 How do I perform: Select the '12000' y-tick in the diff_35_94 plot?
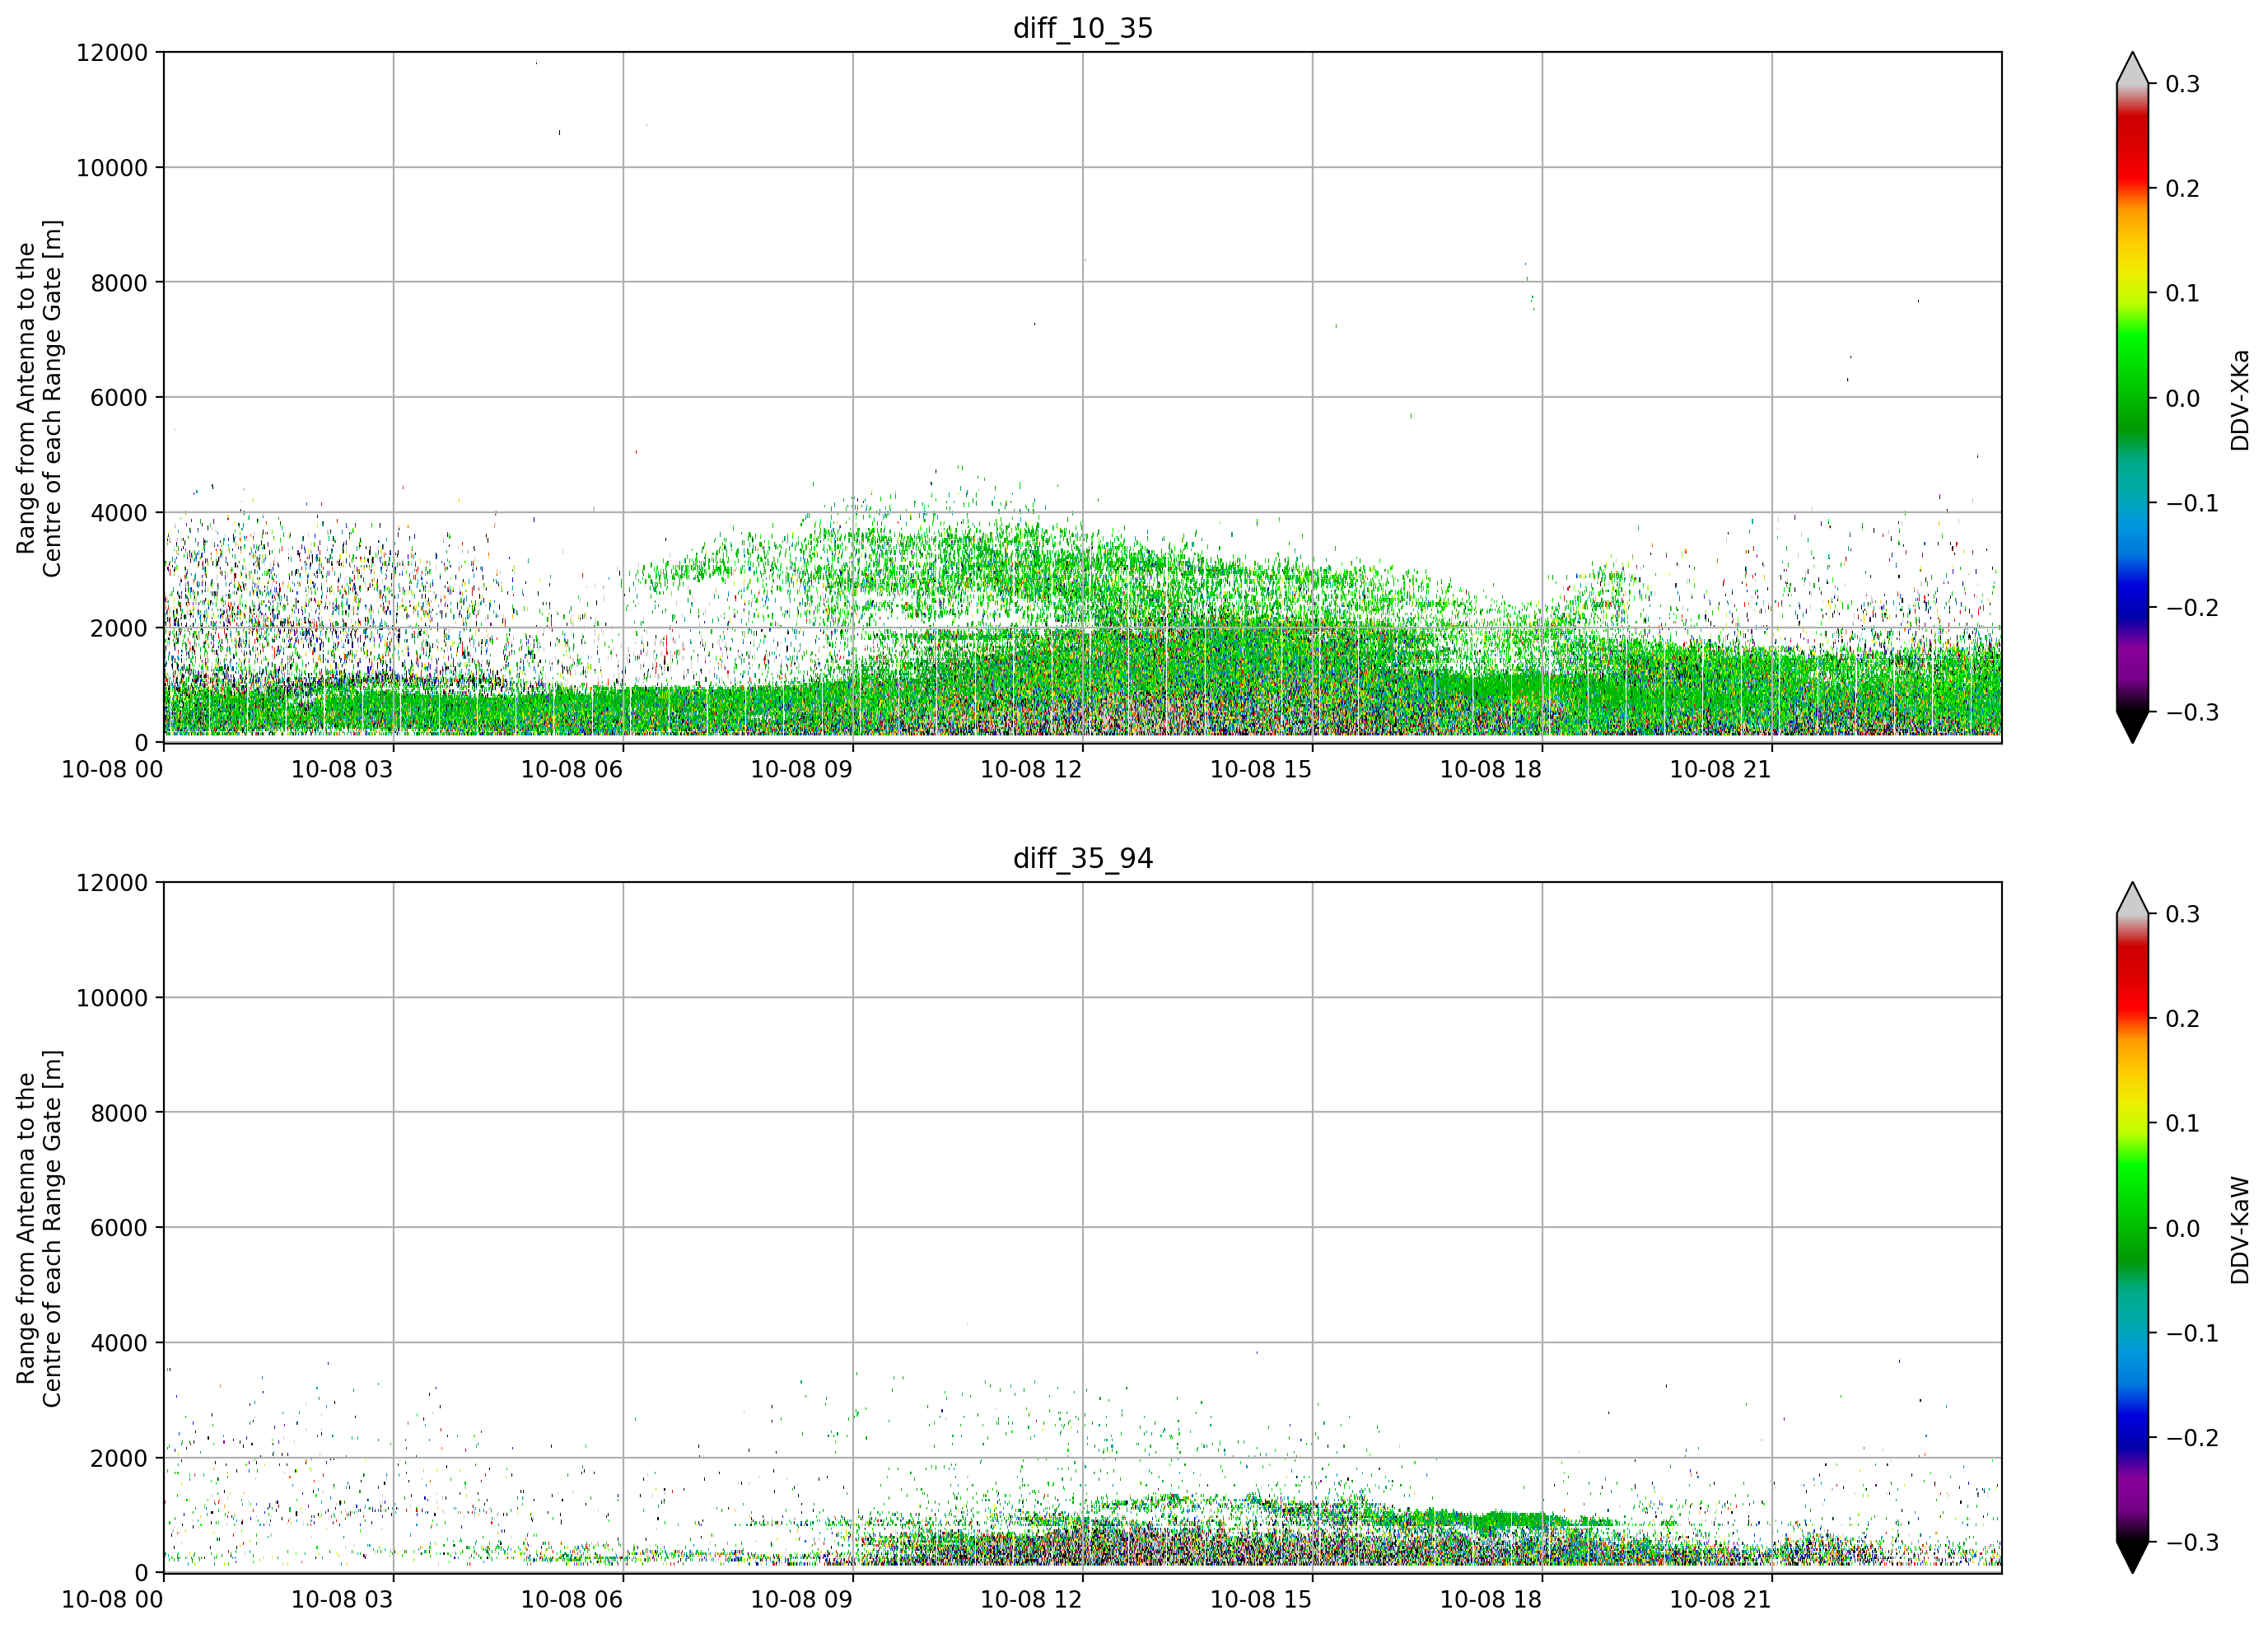point(112,883)
